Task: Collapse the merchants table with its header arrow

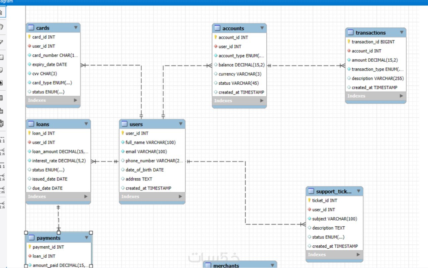Action: tap(273, 265)
